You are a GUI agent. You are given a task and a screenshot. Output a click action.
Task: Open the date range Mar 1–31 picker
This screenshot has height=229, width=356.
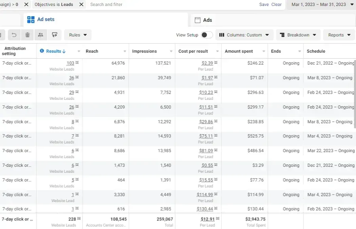(322, 4)
